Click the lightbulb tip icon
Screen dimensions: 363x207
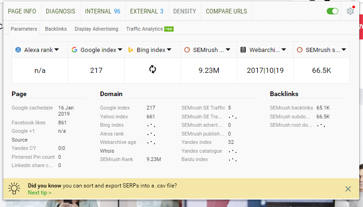15,188
